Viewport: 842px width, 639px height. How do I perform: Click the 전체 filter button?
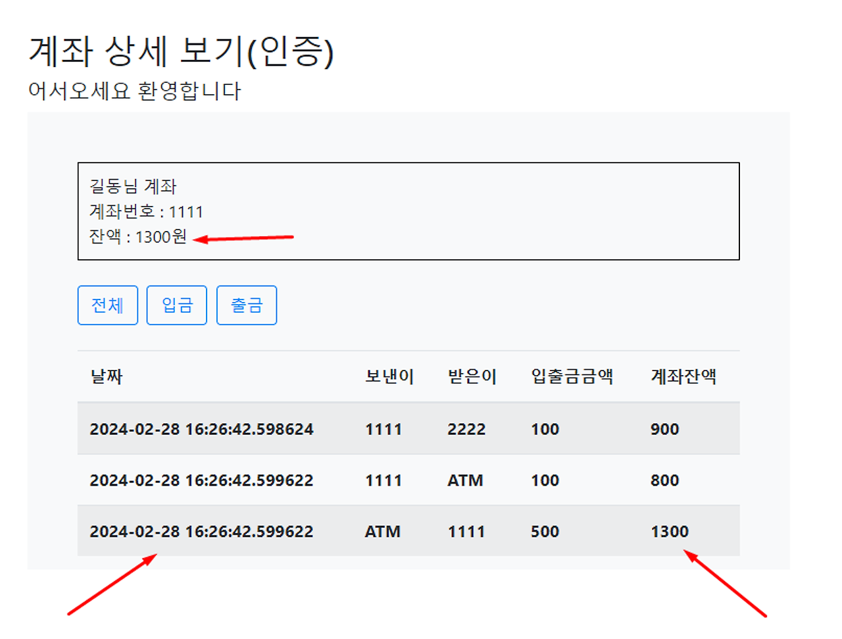(x=108, y=305)
